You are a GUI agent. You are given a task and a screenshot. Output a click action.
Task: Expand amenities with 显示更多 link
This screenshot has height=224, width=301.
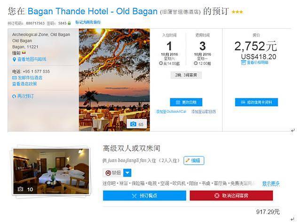(x=271, y=184)
